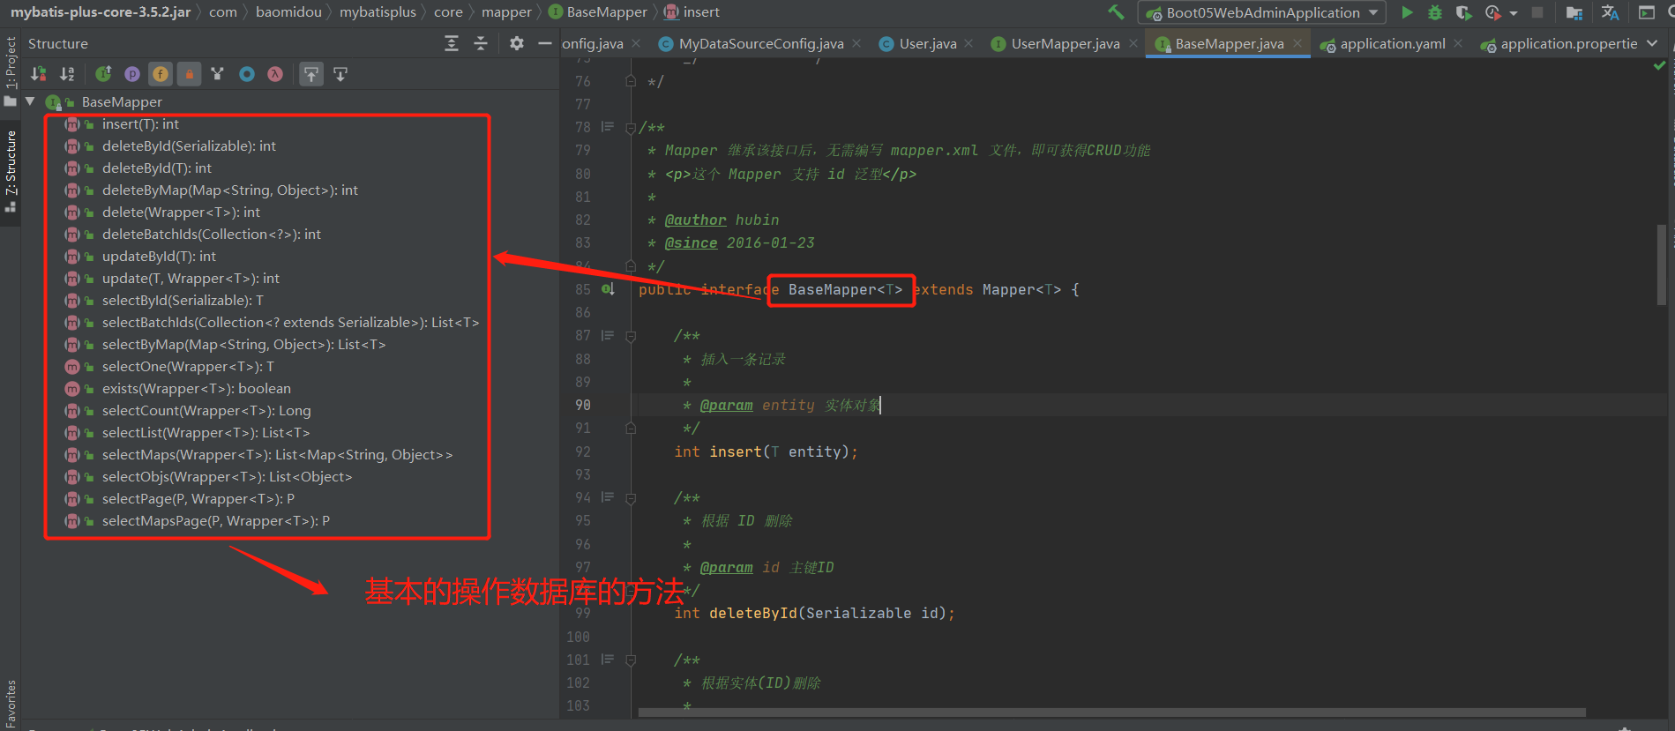Click the mybatis-plus-core-3.5.2.jar breadcrumb
Image resolution: width=1675 pixels, height=731 pixels.
pyautogui.click(x=101, y=12)
